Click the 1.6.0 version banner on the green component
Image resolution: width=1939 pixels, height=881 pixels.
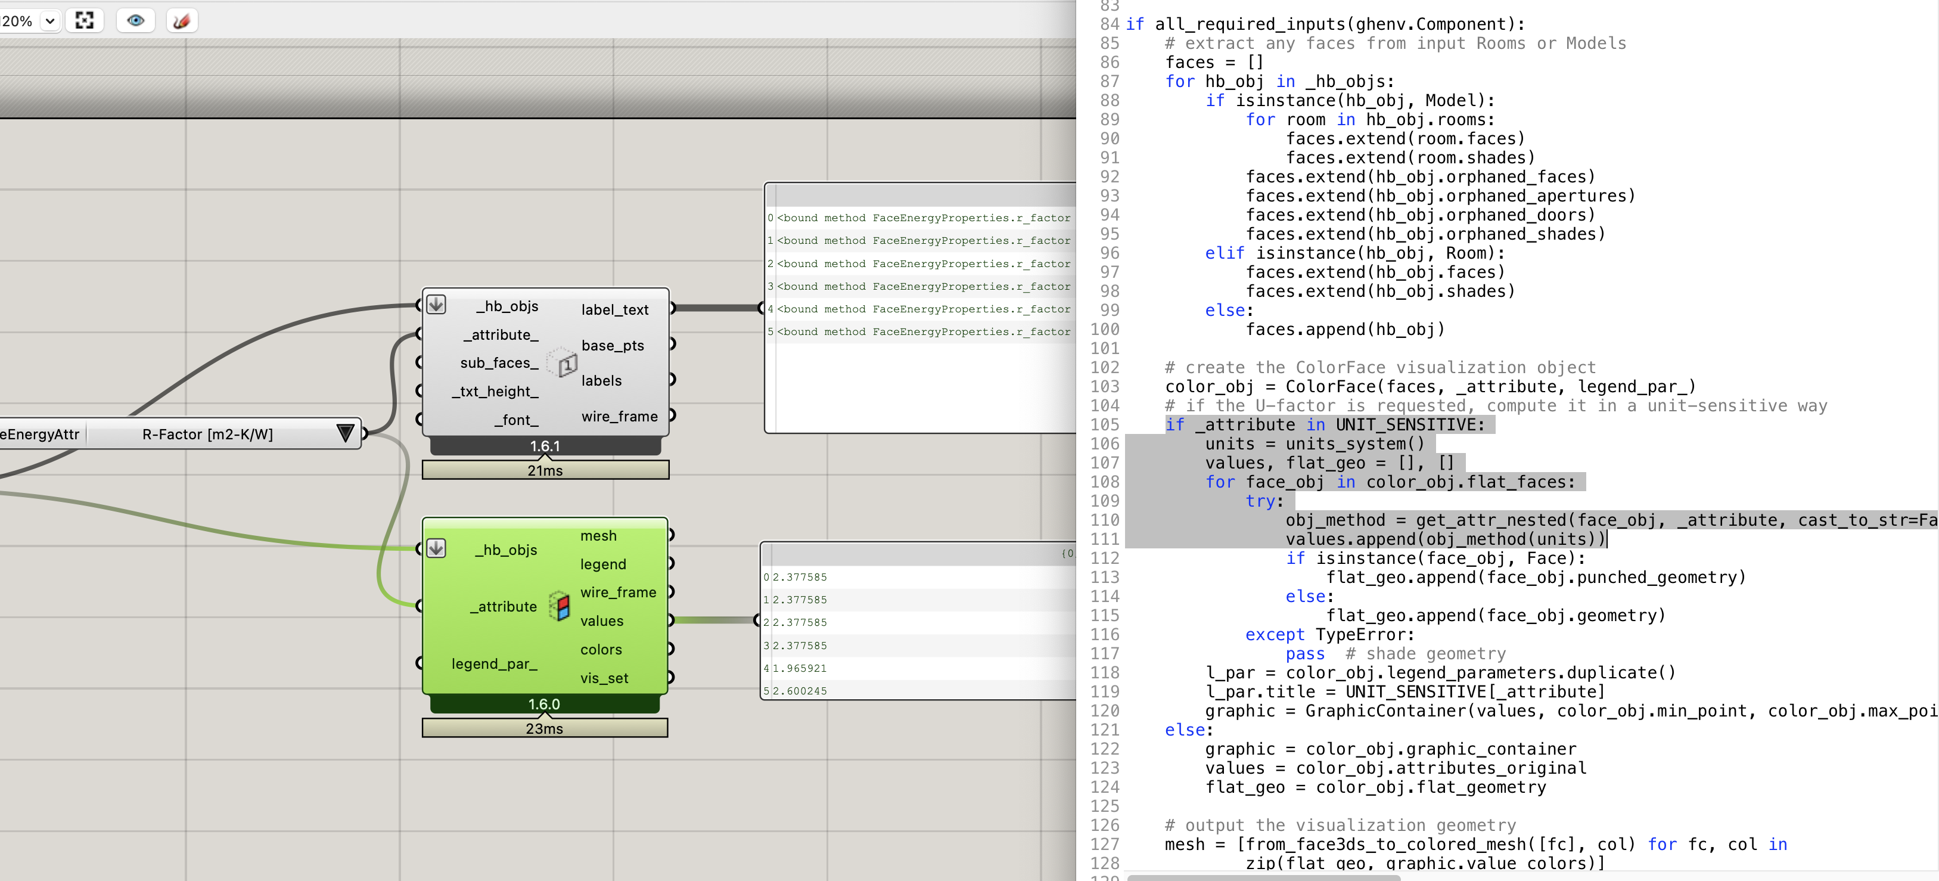[x=544, y=703]
